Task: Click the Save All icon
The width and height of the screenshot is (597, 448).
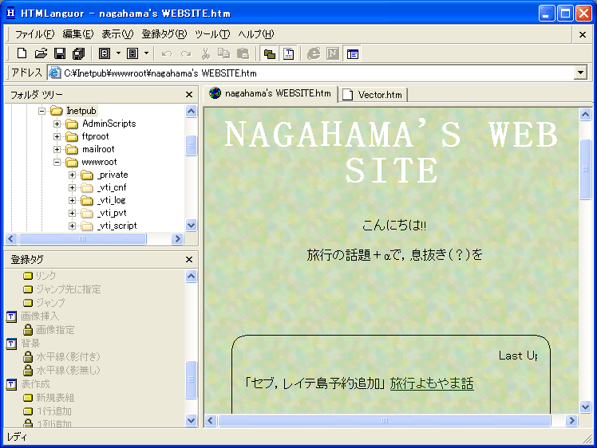Action: click(78, 53)
